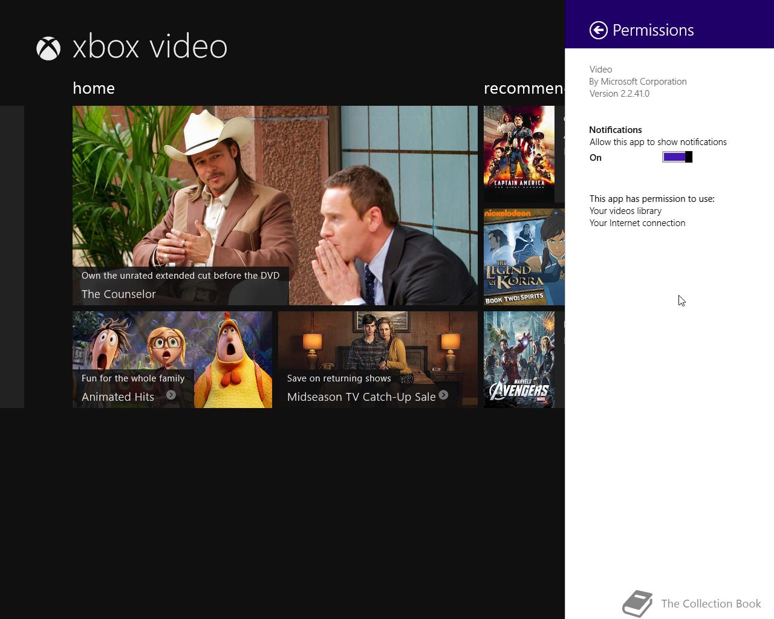Click the Notifications heading
Viewport: 774px width, 619px height.
(616, 130)
